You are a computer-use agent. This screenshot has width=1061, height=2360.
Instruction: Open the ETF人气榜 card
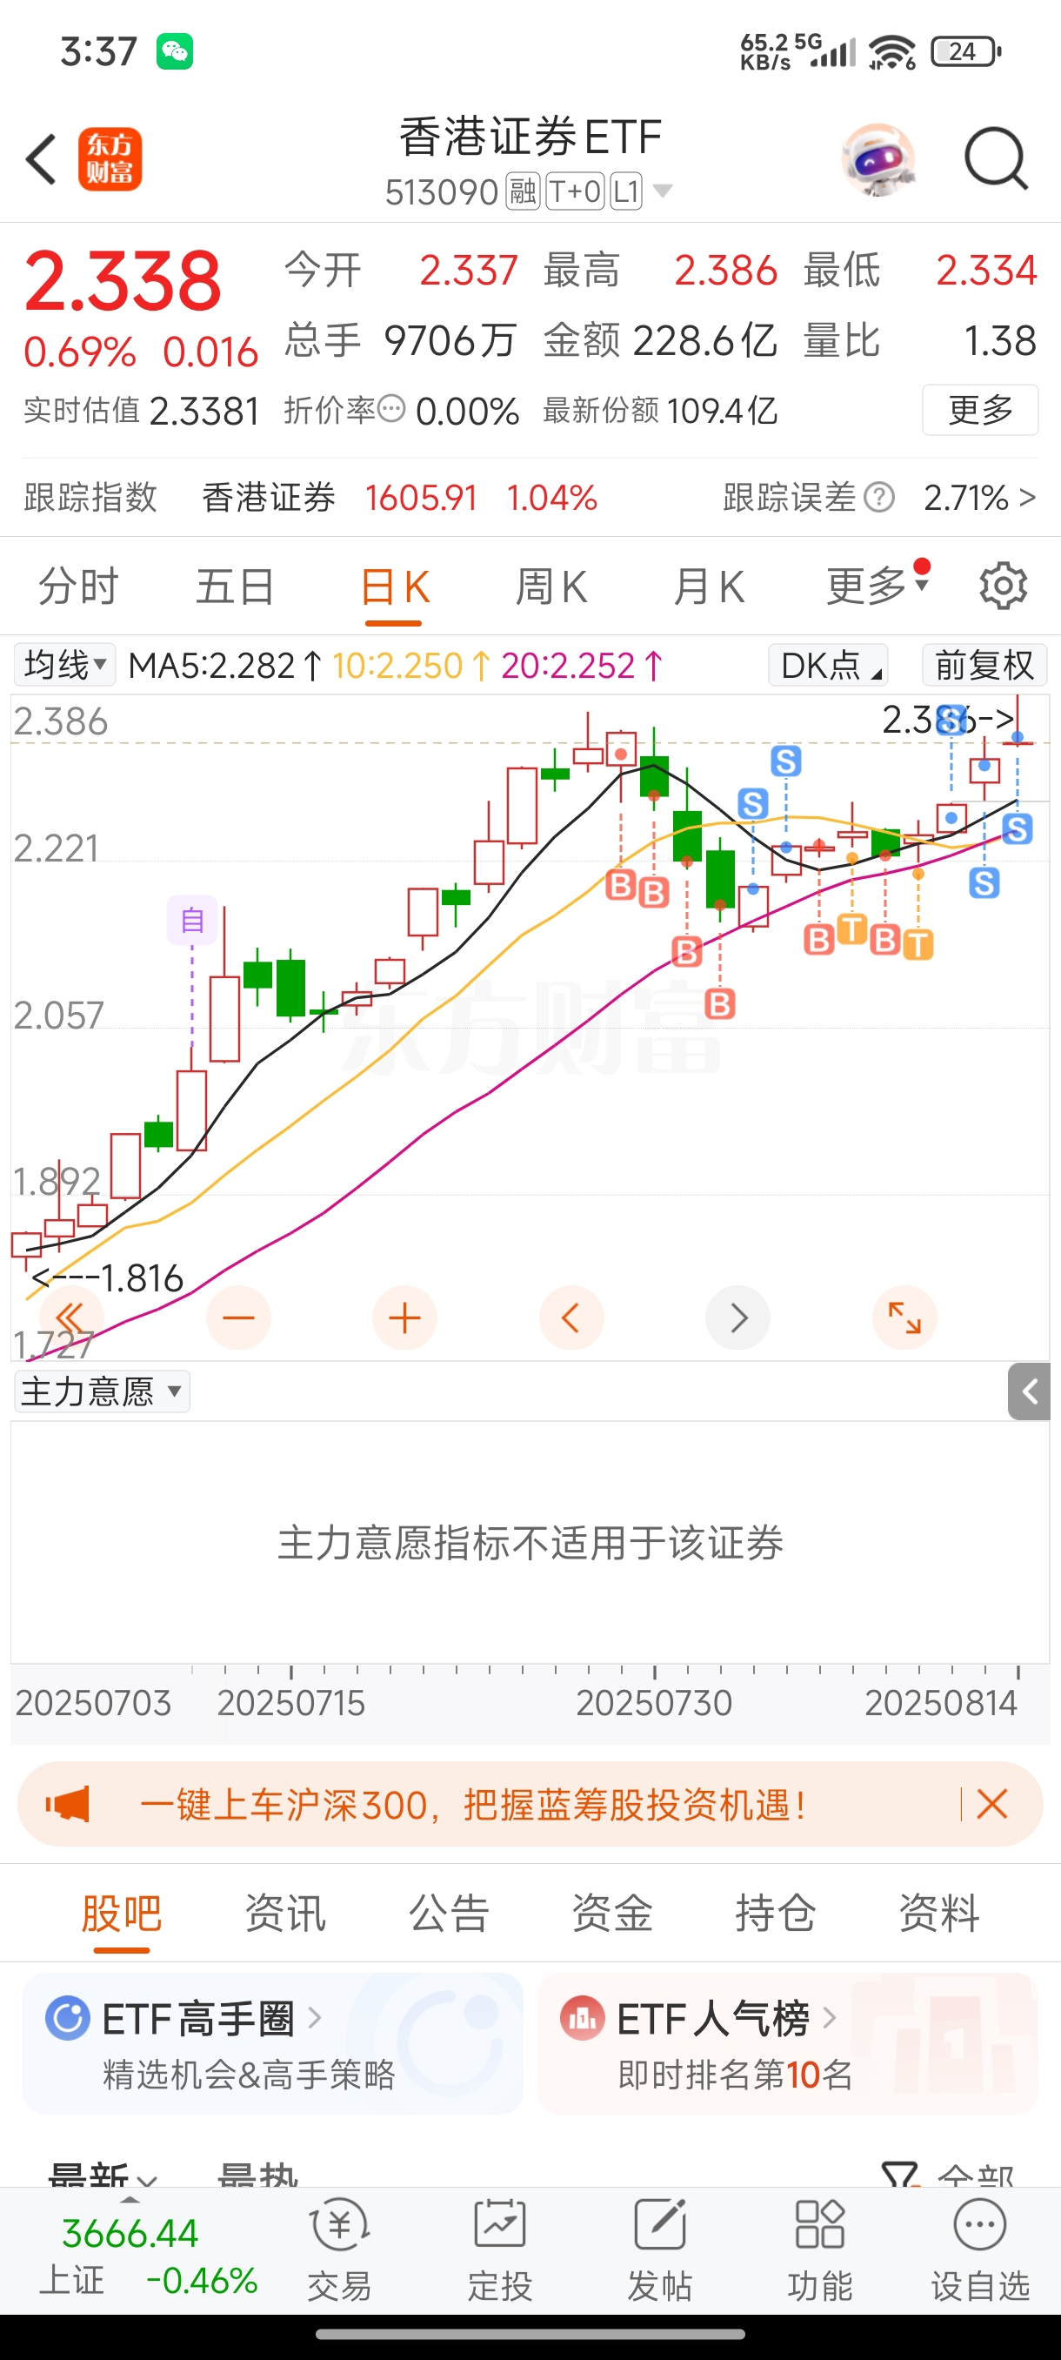pyautogui.click(x=787, y=2043)
